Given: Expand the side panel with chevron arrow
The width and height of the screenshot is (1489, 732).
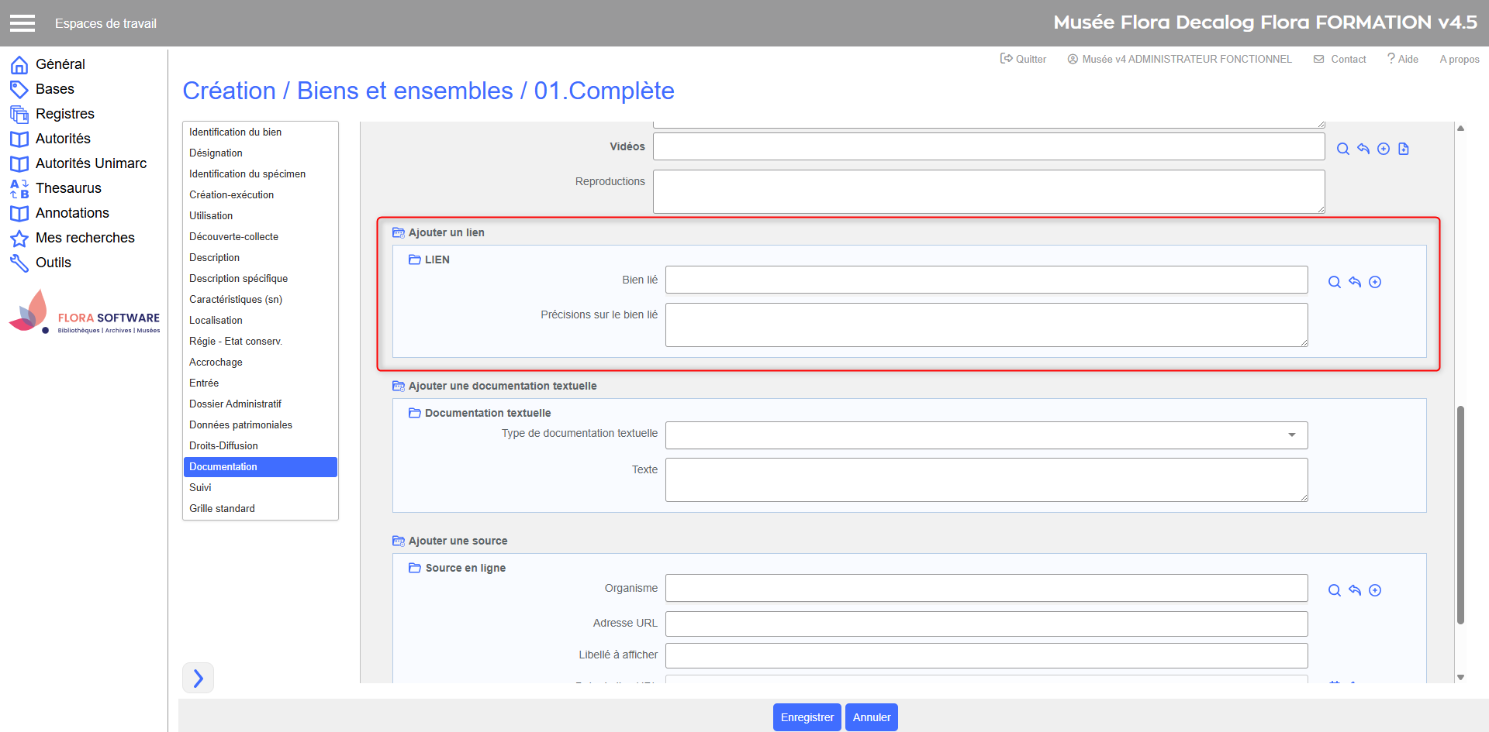Looking at the screenshot, I should pos(198,678).
